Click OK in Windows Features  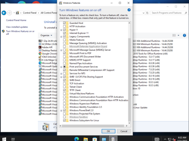[108, 131]
